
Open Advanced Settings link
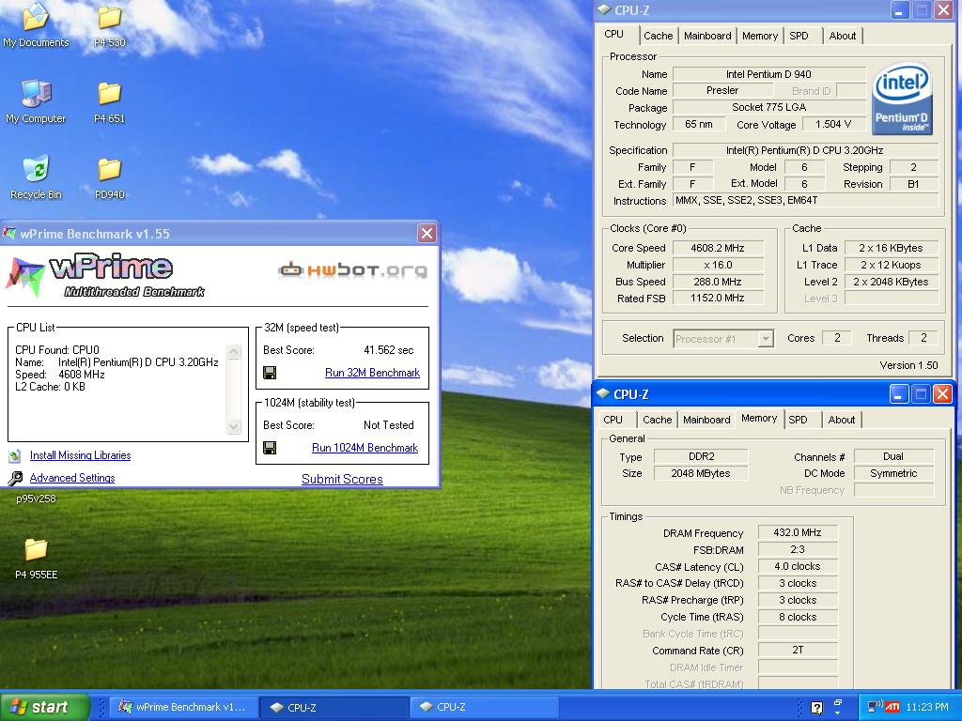(x=72, y=478)
